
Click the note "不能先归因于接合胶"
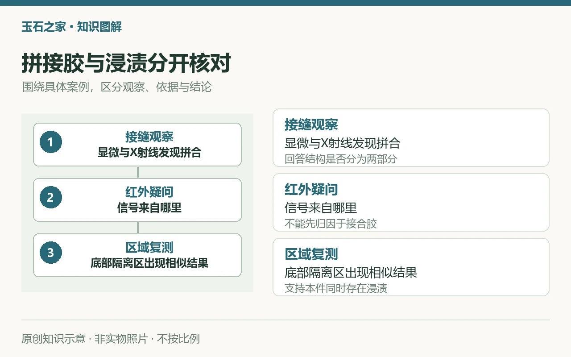point(331,224)
